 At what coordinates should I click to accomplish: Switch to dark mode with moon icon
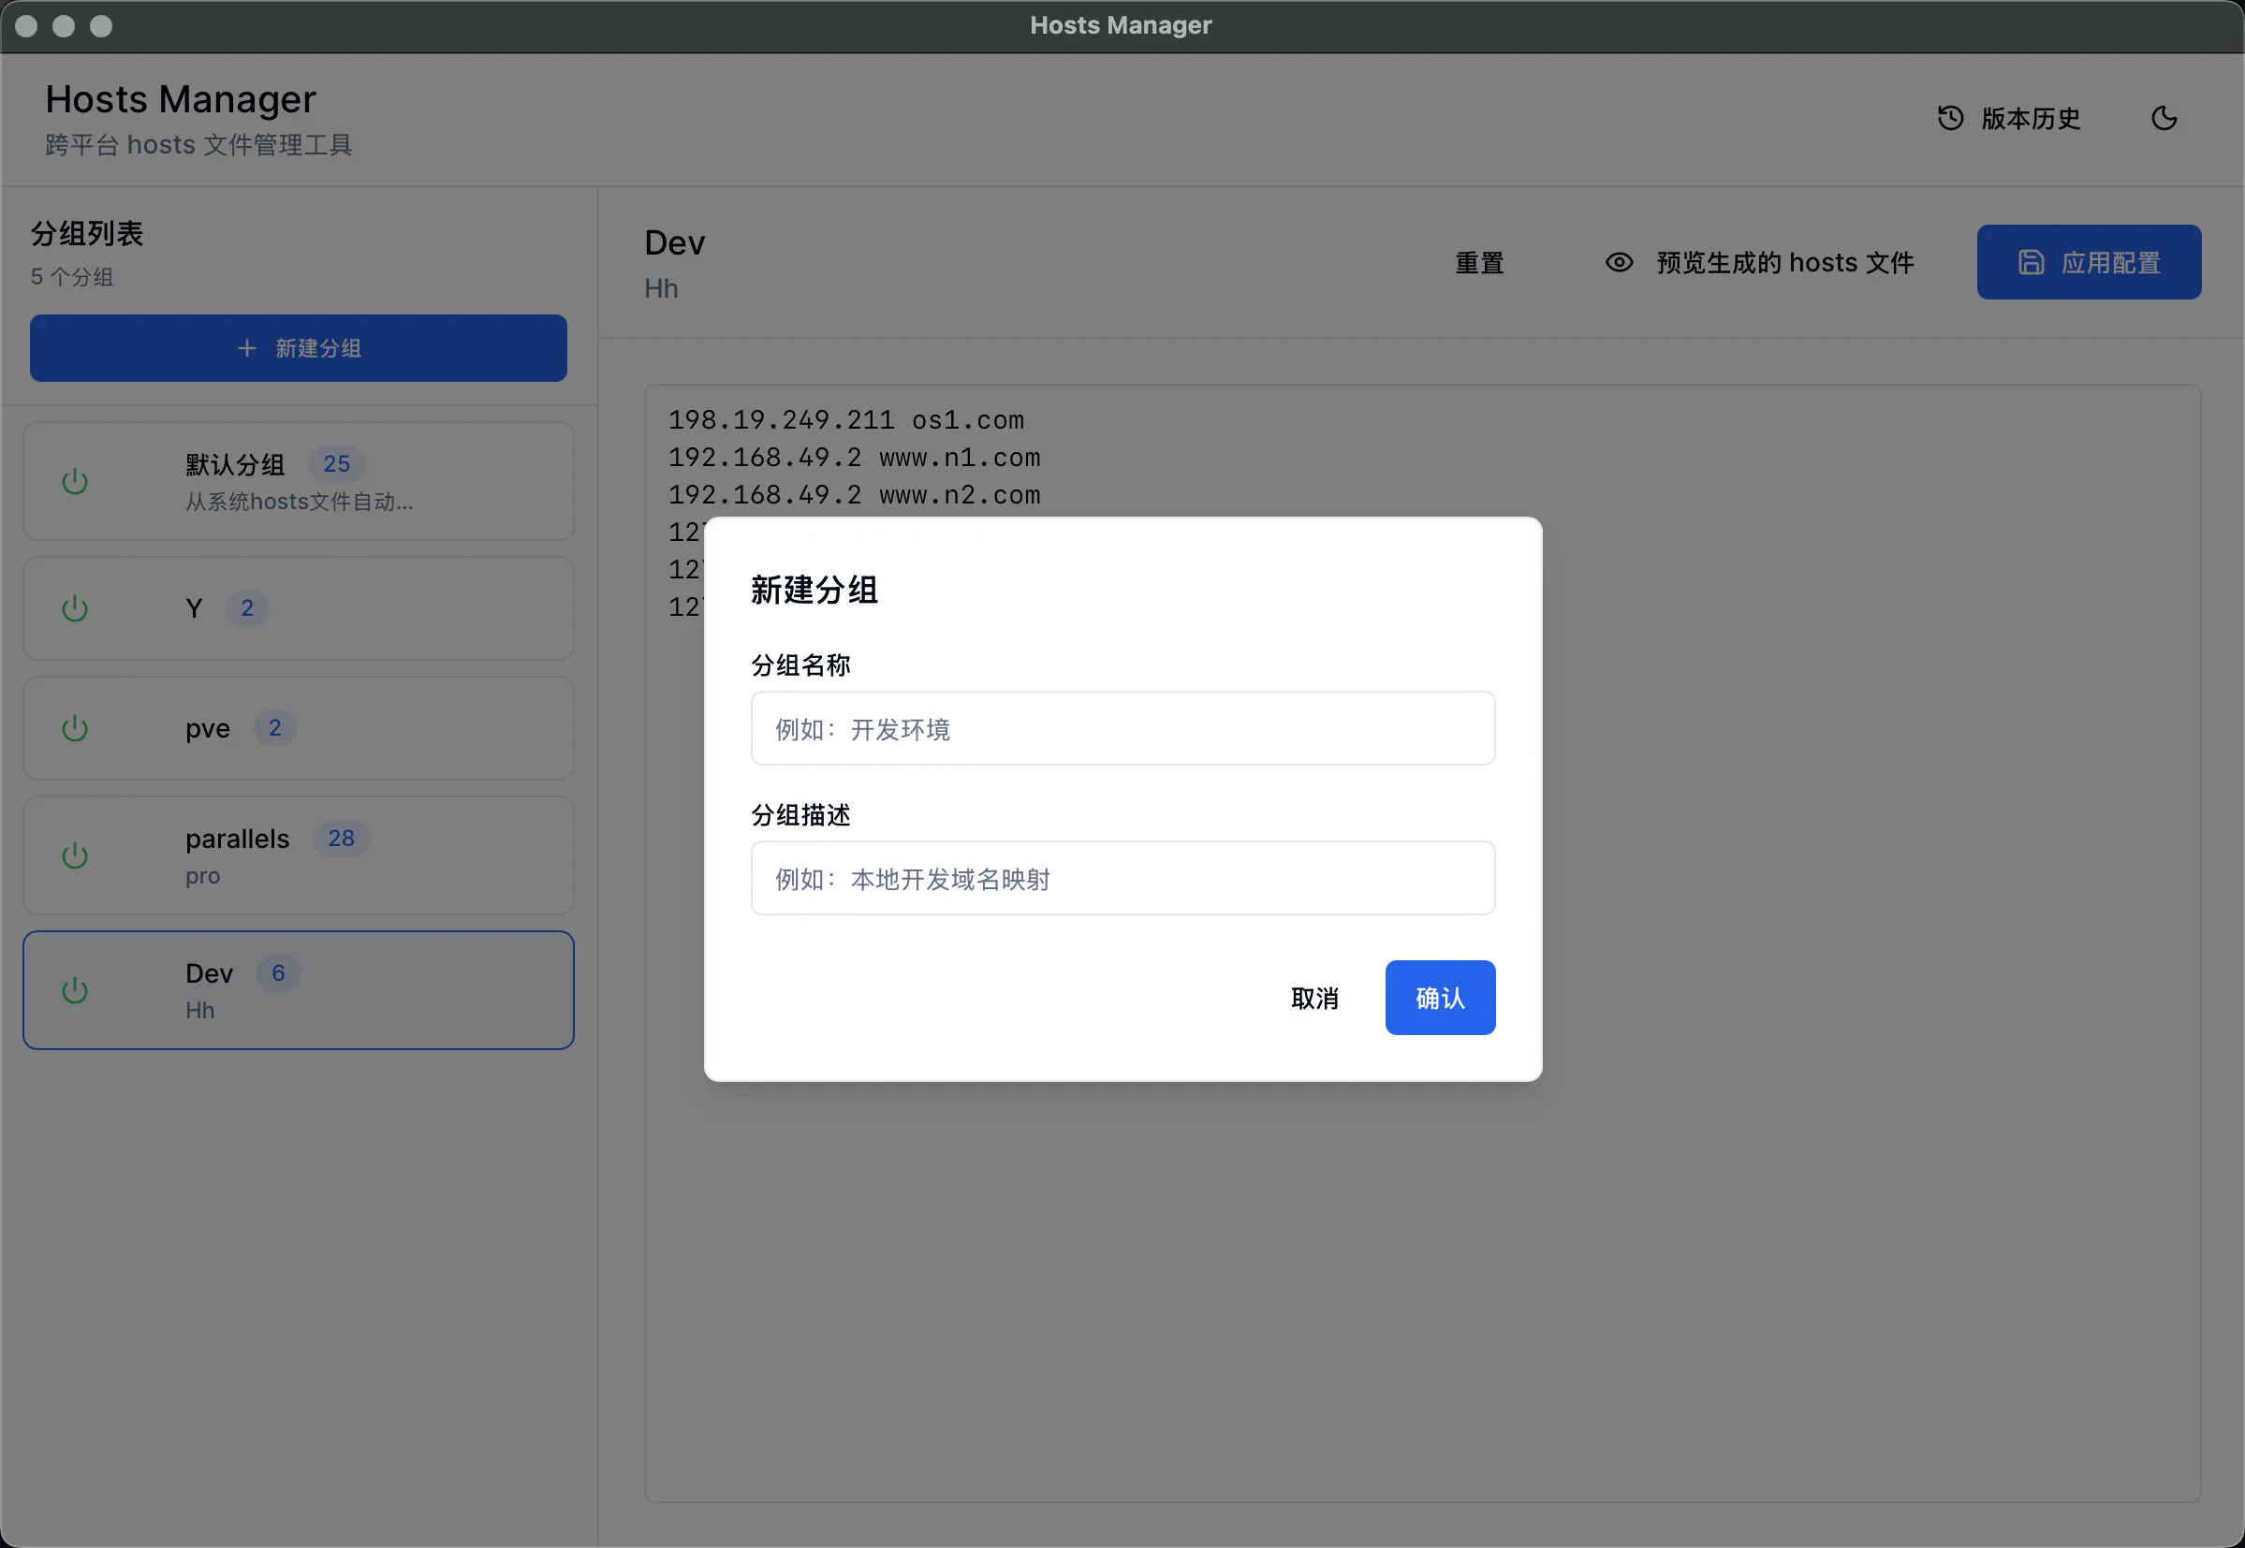click(x=2164, y=118)
